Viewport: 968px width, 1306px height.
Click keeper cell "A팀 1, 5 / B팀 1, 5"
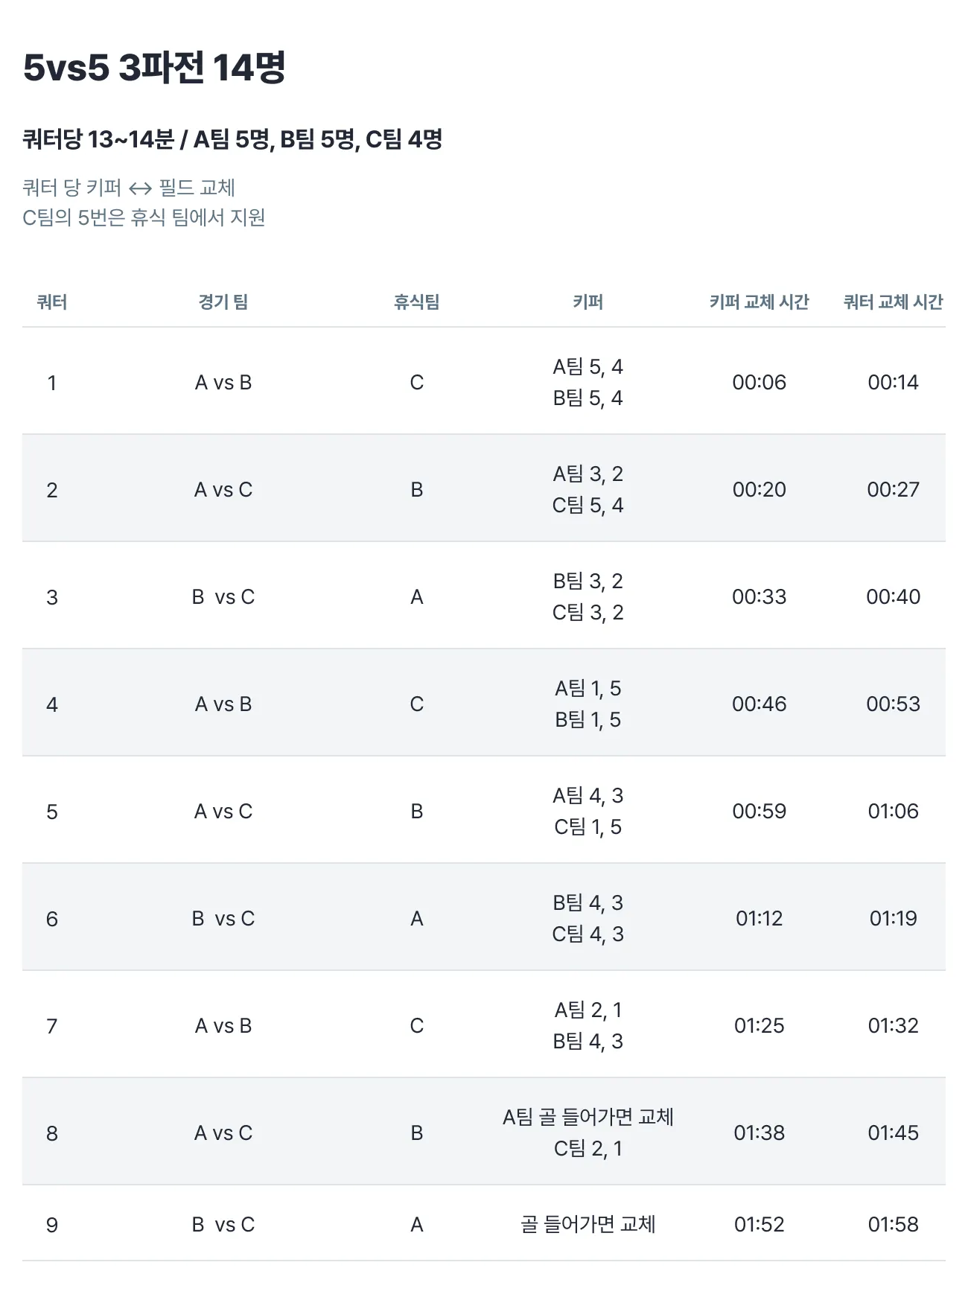588,704
